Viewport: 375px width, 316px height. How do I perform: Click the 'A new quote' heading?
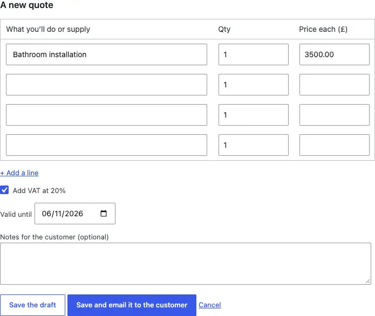click(x=26, y=5)
